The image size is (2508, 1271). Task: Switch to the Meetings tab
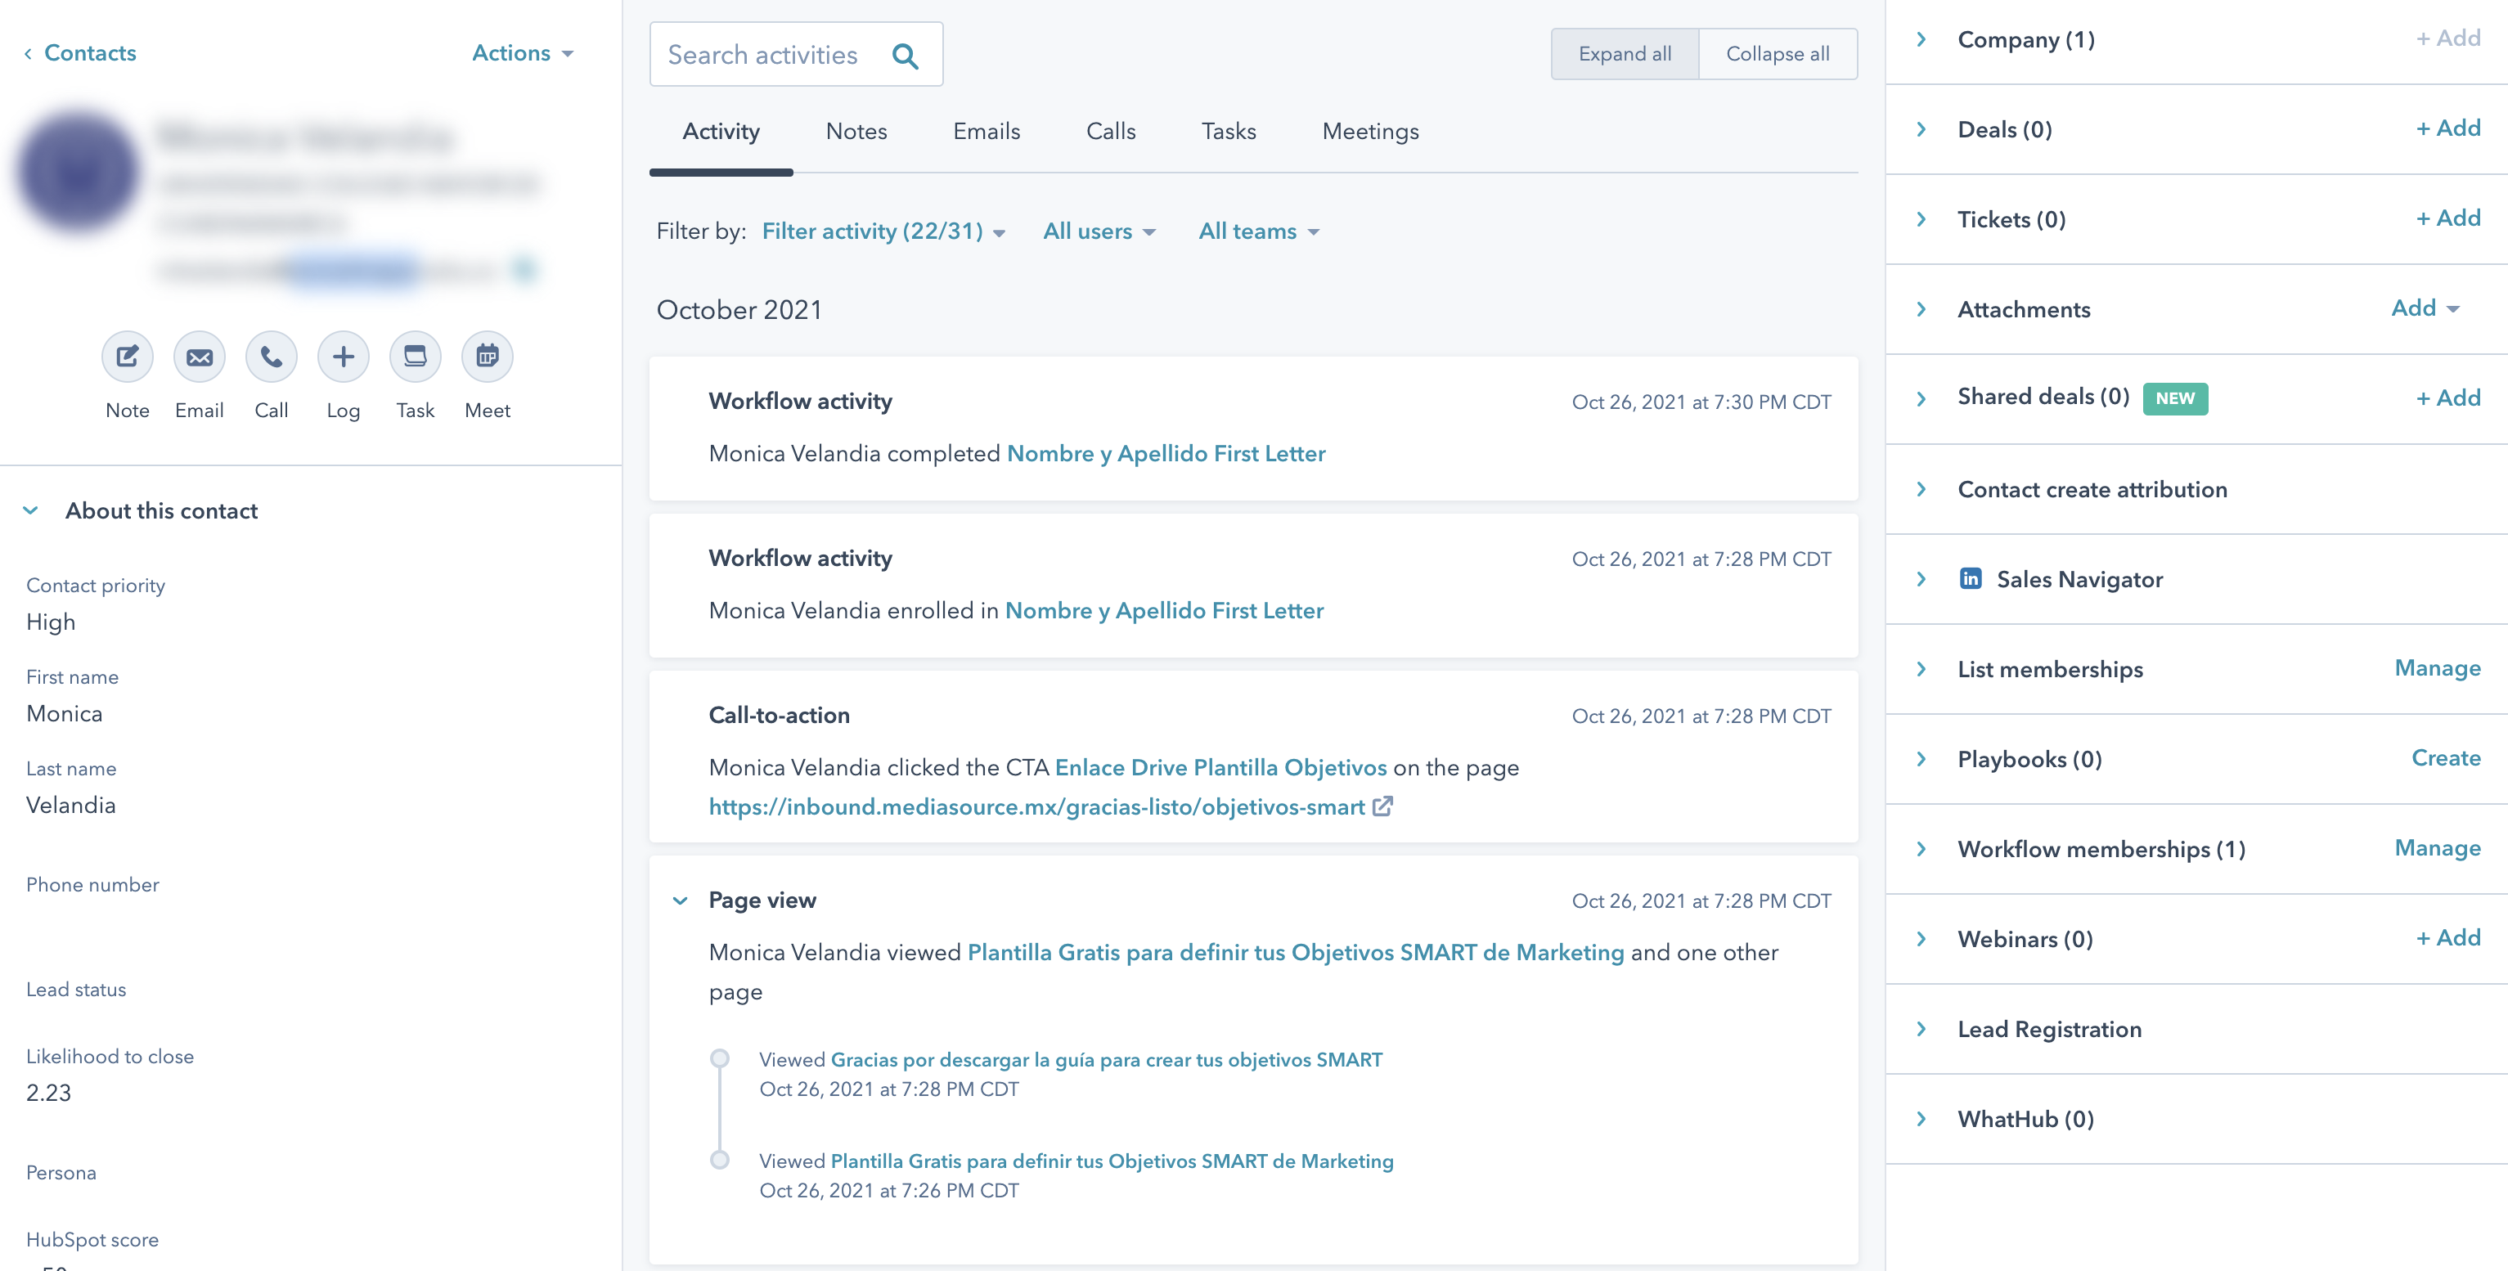tap(1370, 132)
